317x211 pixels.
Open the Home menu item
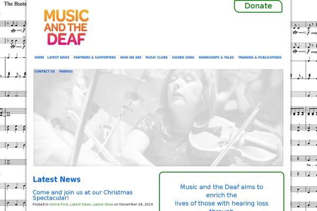click(39, 57)
